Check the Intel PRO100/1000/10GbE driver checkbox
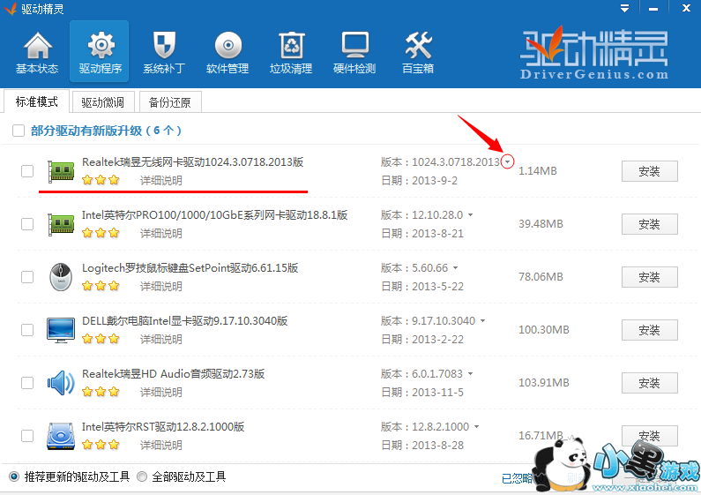 click(x=27, y=224)
